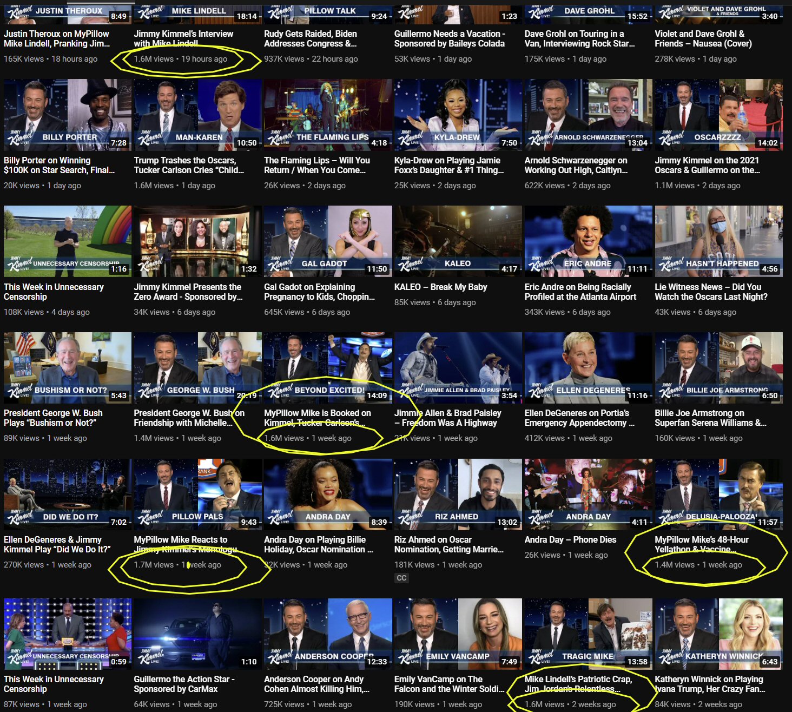Viewport: 792px width, 712px height.
Task: Open title 'The Flaming Lips – Will You Return'
Action: tap(317, 165)
